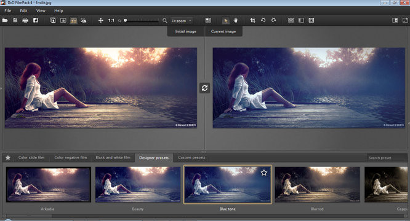Click preset panel collapse handle dots
The height and width of the screenshot is (221, 410).
tap(204, 152)
